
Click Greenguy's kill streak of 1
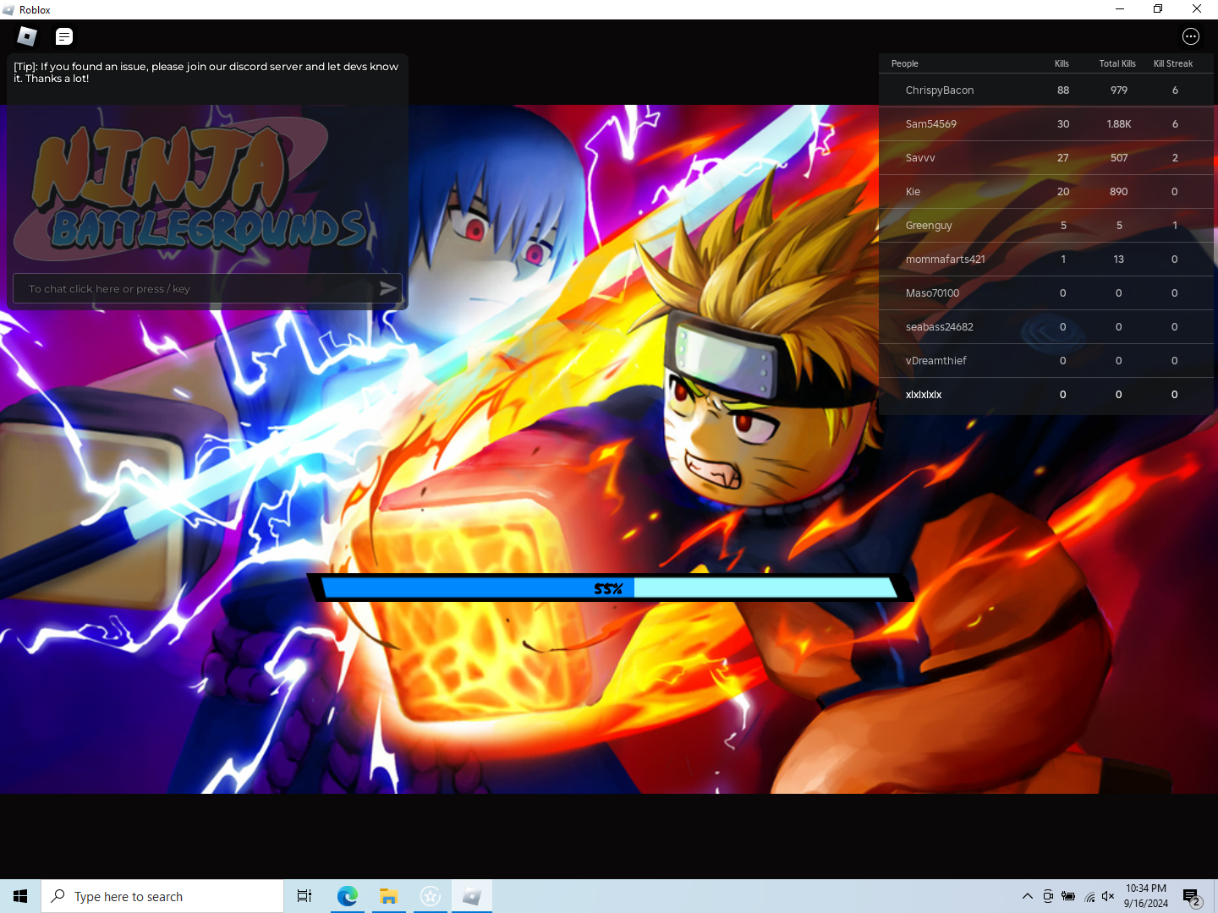pos(1175,225)
